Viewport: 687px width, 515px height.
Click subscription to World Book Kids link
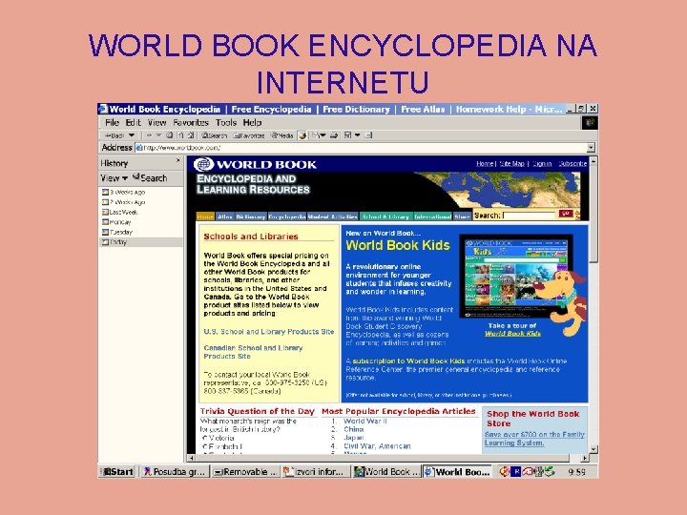[408, 361]
